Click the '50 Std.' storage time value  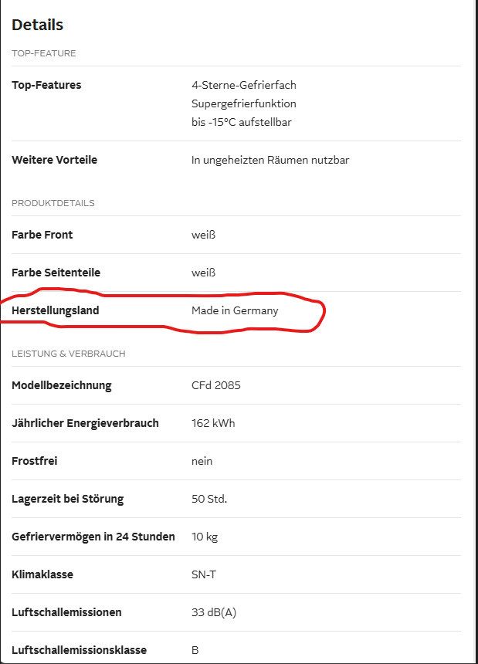click(x=209, y=499)
